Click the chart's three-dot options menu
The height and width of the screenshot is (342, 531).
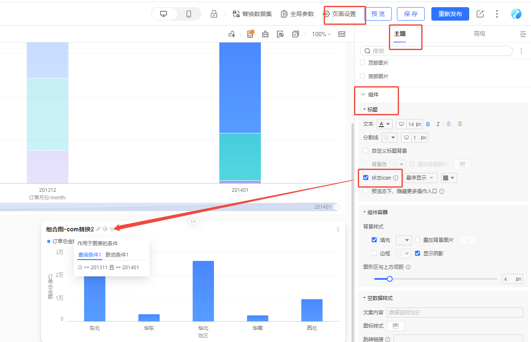[338, 229]
